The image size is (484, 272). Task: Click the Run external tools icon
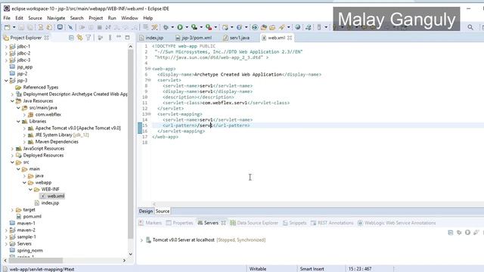209,27
